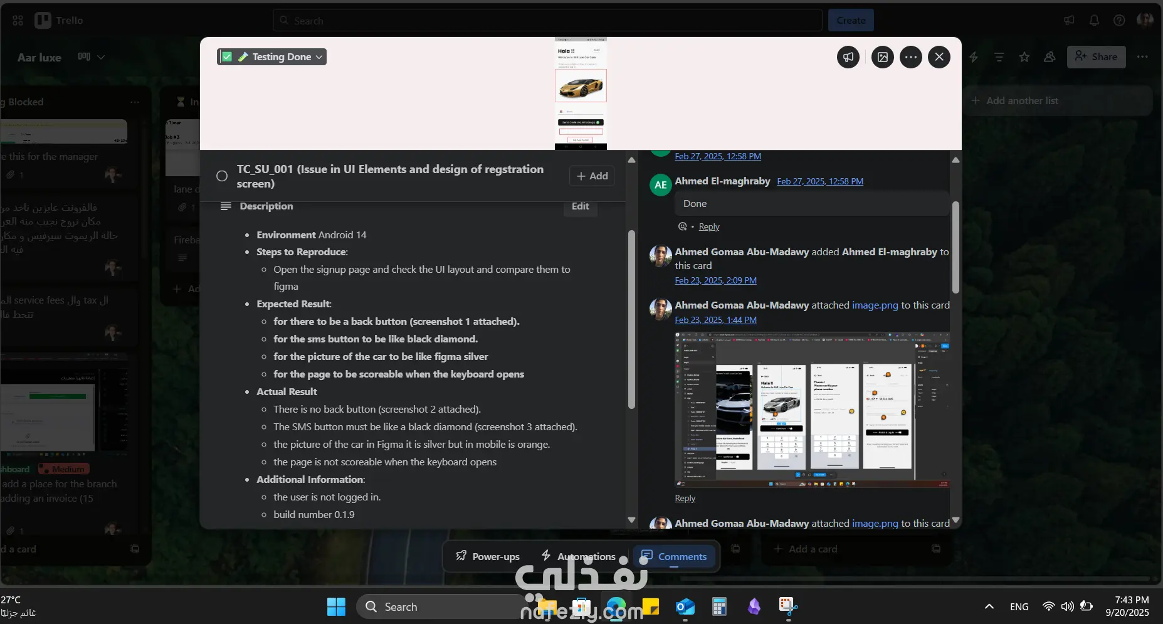Open the Snipping Tool icon on taskbar

(788, 607)
